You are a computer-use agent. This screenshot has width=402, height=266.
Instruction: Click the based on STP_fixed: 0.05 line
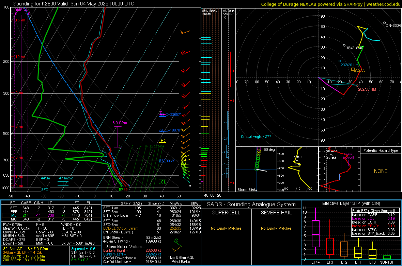pos(373,233)
